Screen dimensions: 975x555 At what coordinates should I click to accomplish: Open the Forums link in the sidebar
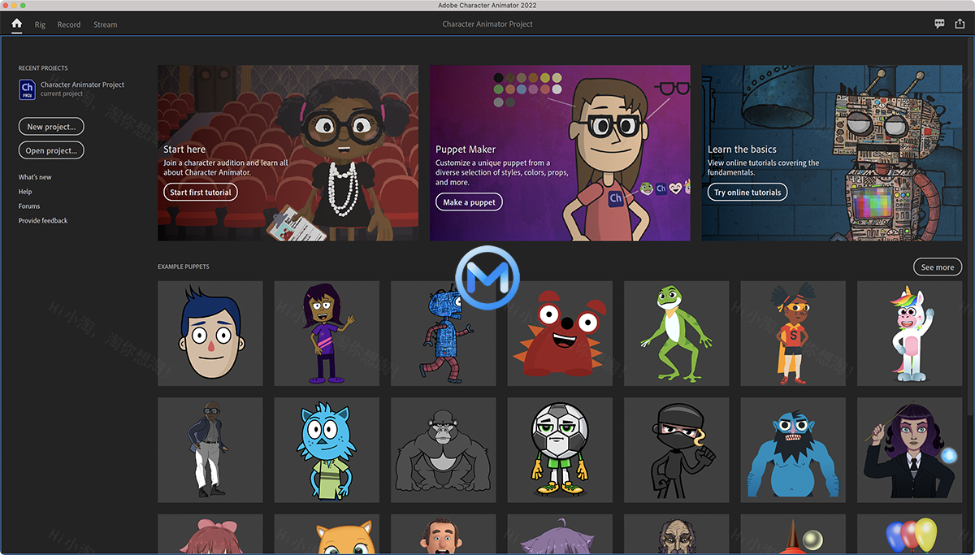[28, 206]
